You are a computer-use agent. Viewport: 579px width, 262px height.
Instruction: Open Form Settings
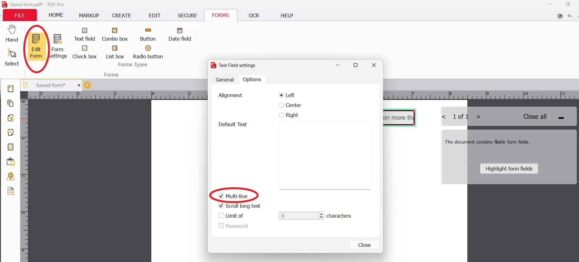[x=58, y=47]
